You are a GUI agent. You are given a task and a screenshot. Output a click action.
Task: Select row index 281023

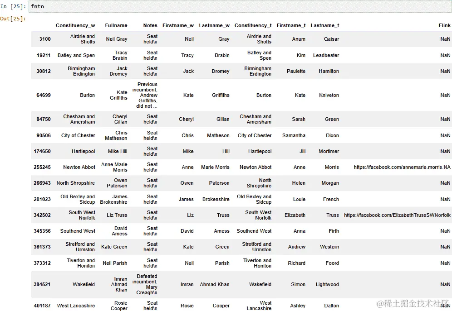pyautogui.click(x=42, y=199)
